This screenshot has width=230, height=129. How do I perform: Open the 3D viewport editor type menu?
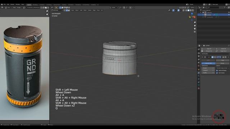pos(52,8)
